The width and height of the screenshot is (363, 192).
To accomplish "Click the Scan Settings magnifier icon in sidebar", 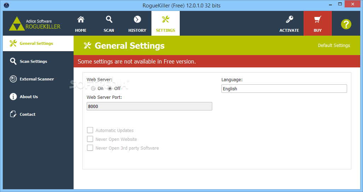I will click(13, 61).
